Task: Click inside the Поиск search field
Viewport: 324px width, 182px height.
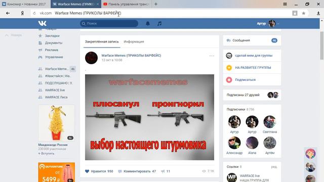Action: (x=109, y=24)
